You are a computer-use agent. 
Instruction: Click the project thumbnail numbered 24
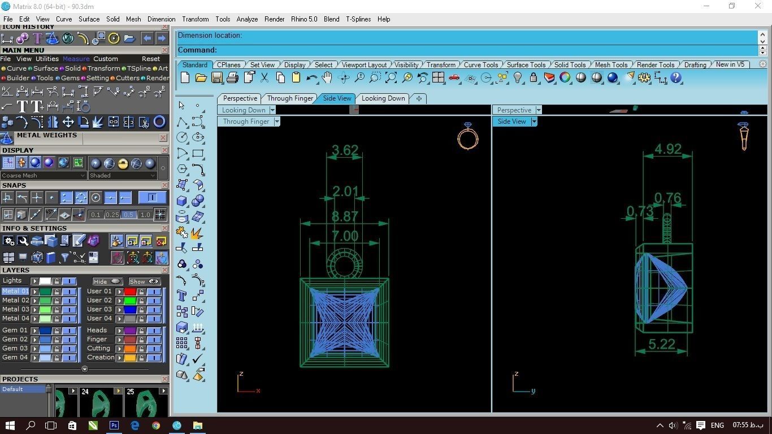pyautogui.click(x=101, y=402)
